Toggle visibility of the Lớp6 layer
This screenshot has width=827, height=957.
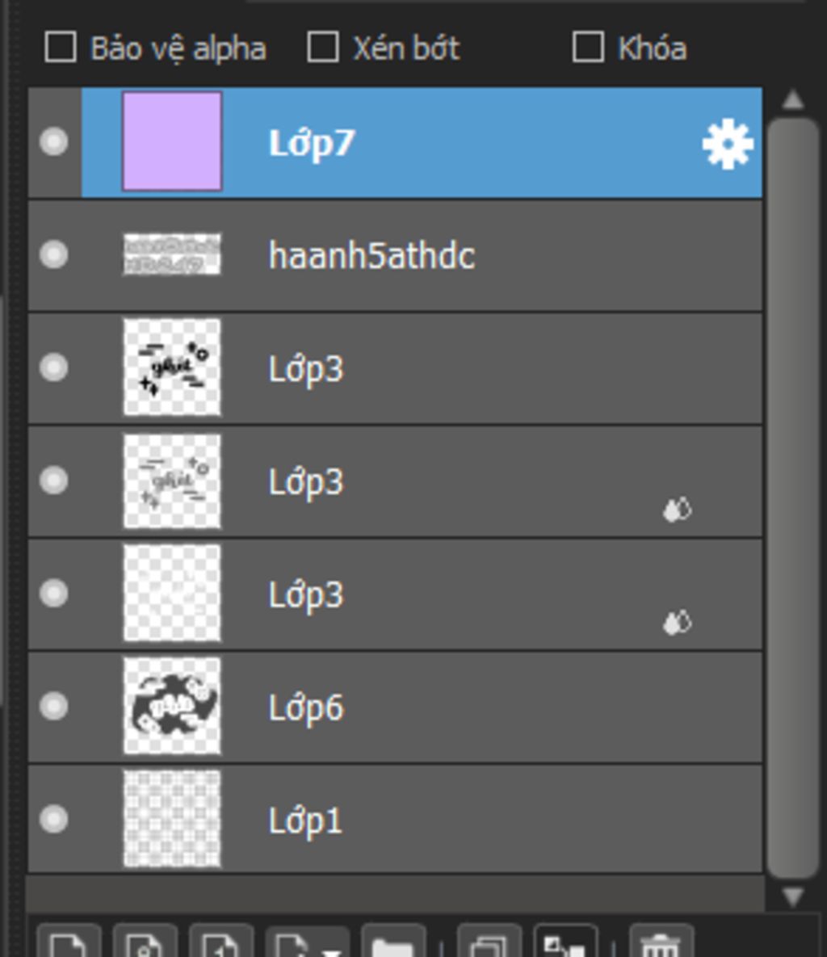54,707
